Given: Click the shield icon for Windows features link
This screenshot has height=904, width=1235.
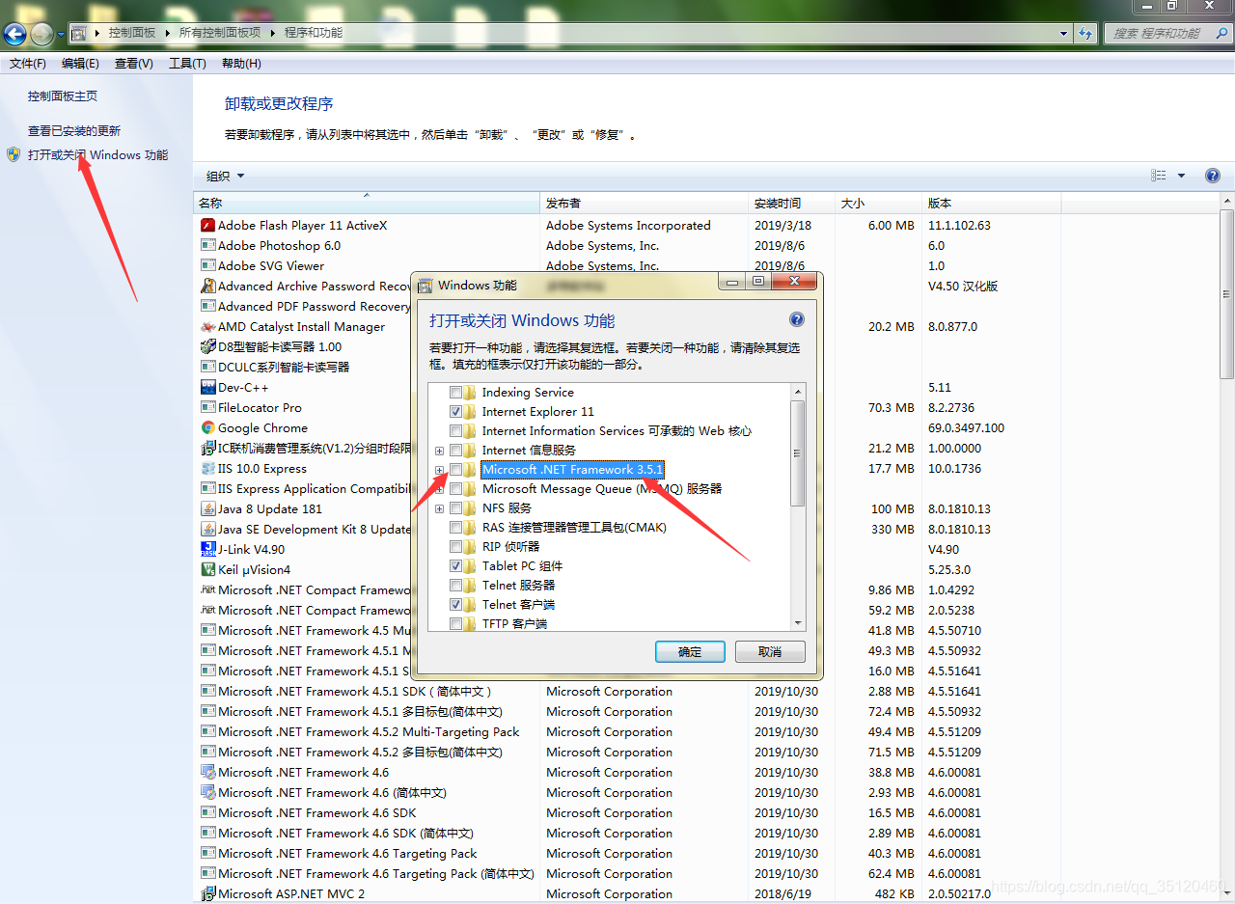Looking at the screenshot, I should 14,154.
